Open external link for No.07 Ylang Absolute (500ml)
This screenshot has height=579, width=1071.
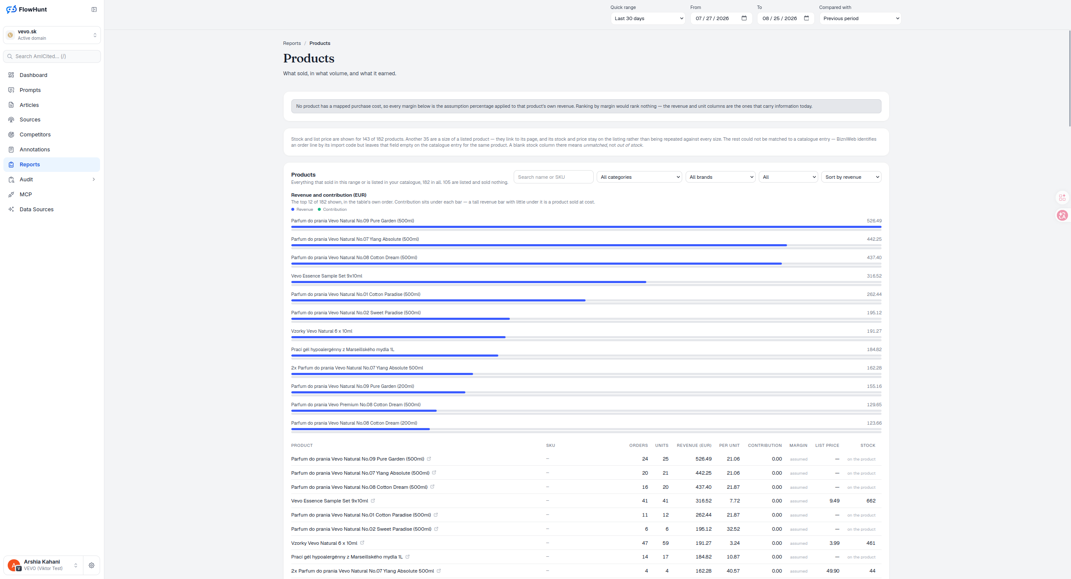434,473
